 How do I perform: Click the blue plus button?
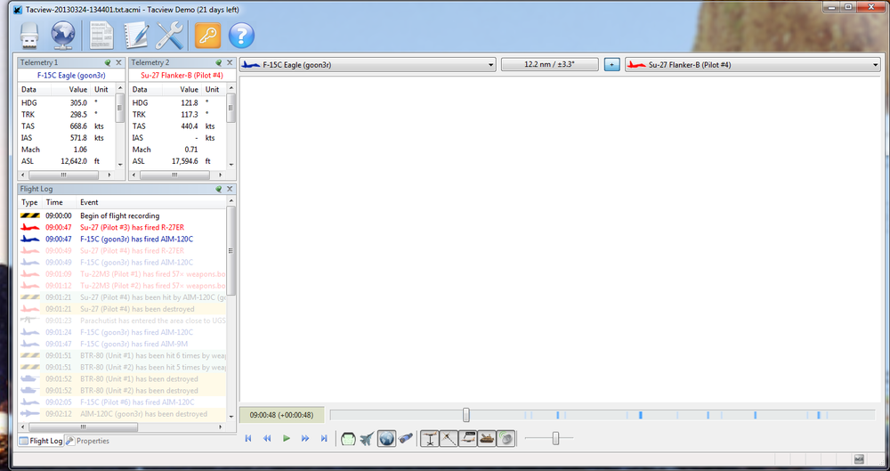(x=611, y=65)
